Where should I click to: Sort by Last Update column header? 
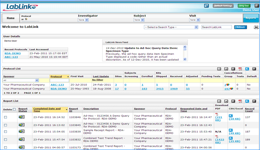[101, 76]
